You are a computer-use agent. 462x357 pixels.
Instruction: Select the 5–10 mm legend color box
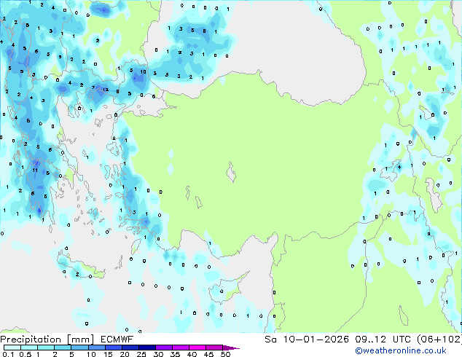[79, 348]
